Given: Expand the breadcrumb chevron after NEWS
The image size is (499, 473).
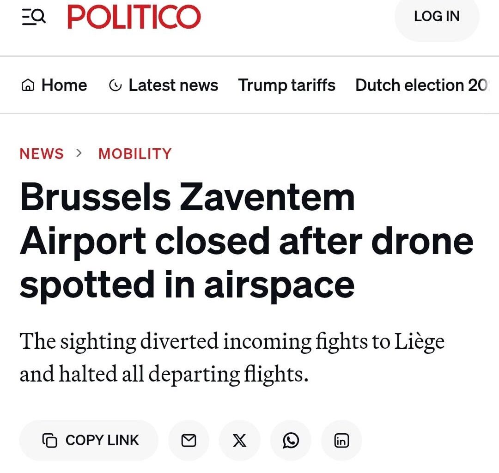Looking at the screenshot, I should (78, 153).
